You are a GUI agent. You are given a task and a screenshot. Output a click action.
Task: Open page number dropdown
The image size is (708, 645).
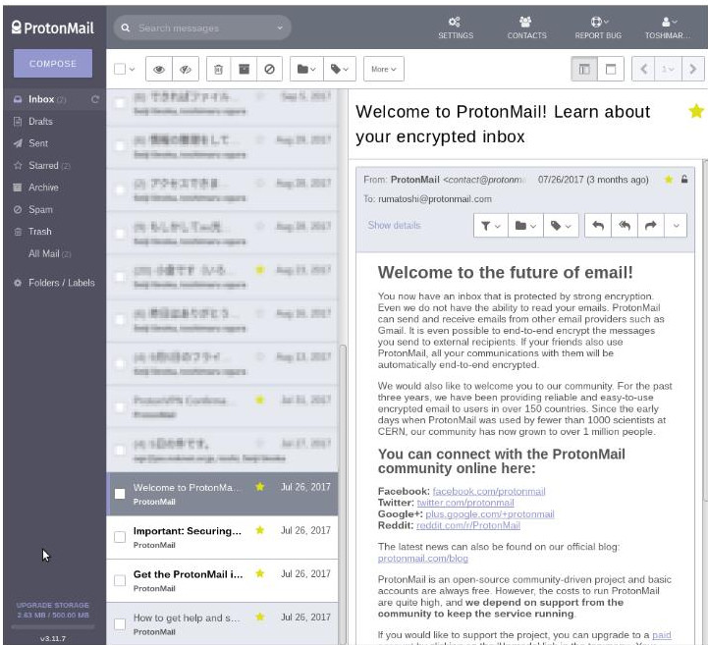(x=669, y=69)
